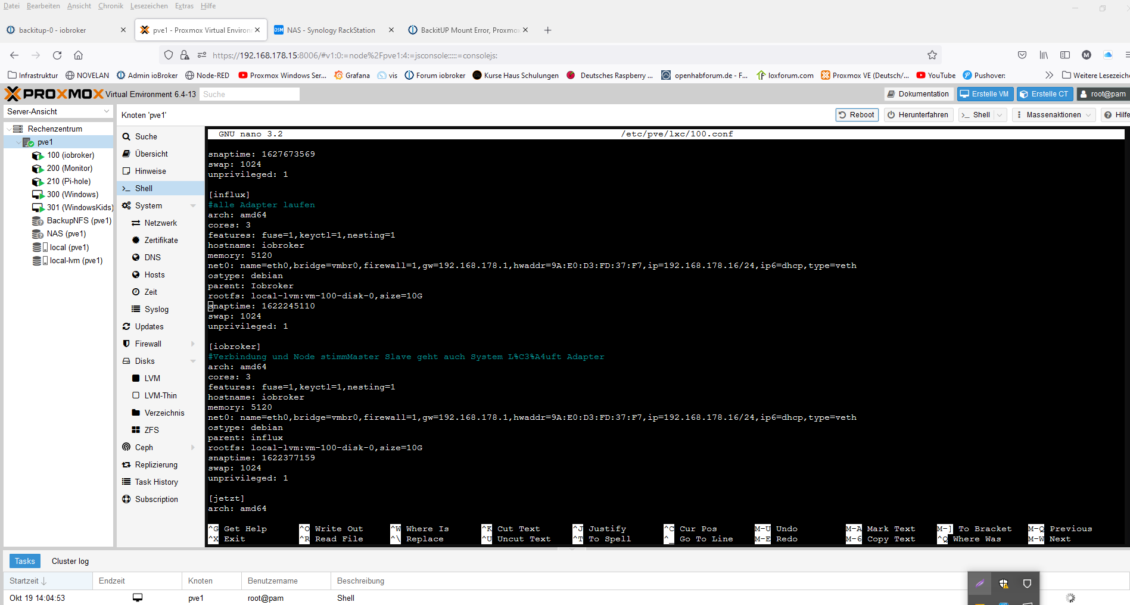Open the Shell button dropdown arrow
This screenshot has height=605, width=1130.
point(1000,115)
